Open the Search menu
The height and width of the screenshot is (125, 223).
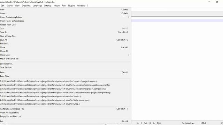[9, 6]
